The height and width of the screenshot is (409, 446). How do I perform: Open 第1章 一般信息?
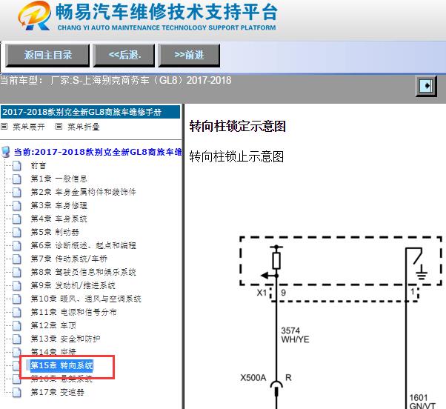point(59,179)
